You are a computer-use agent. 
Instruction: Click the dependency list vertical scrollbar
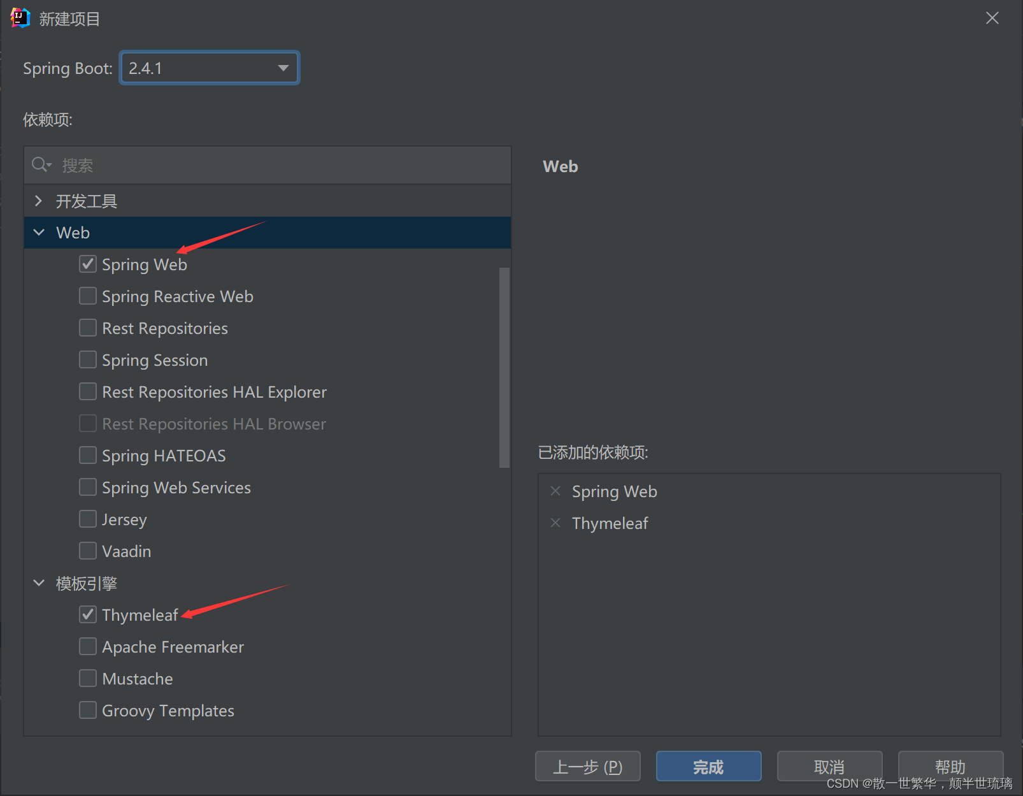(504, 368)
